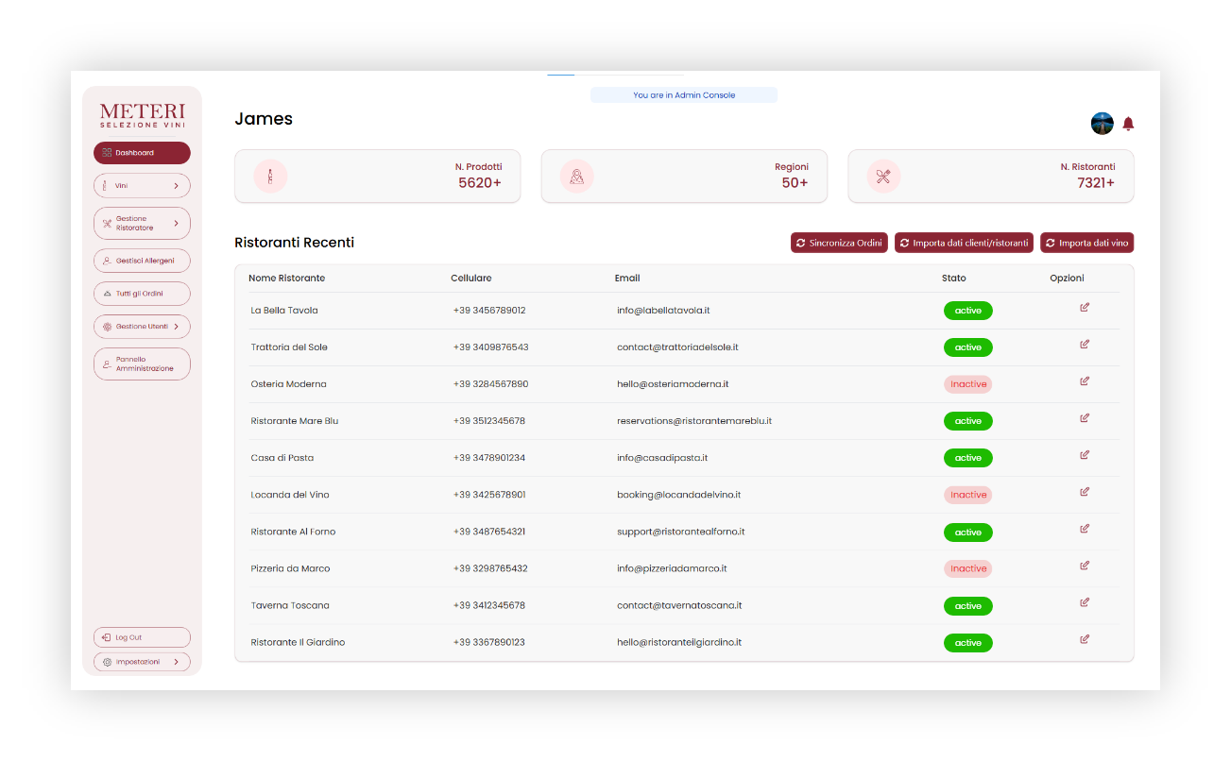Open the user profile avatar

coord(1102,124)
